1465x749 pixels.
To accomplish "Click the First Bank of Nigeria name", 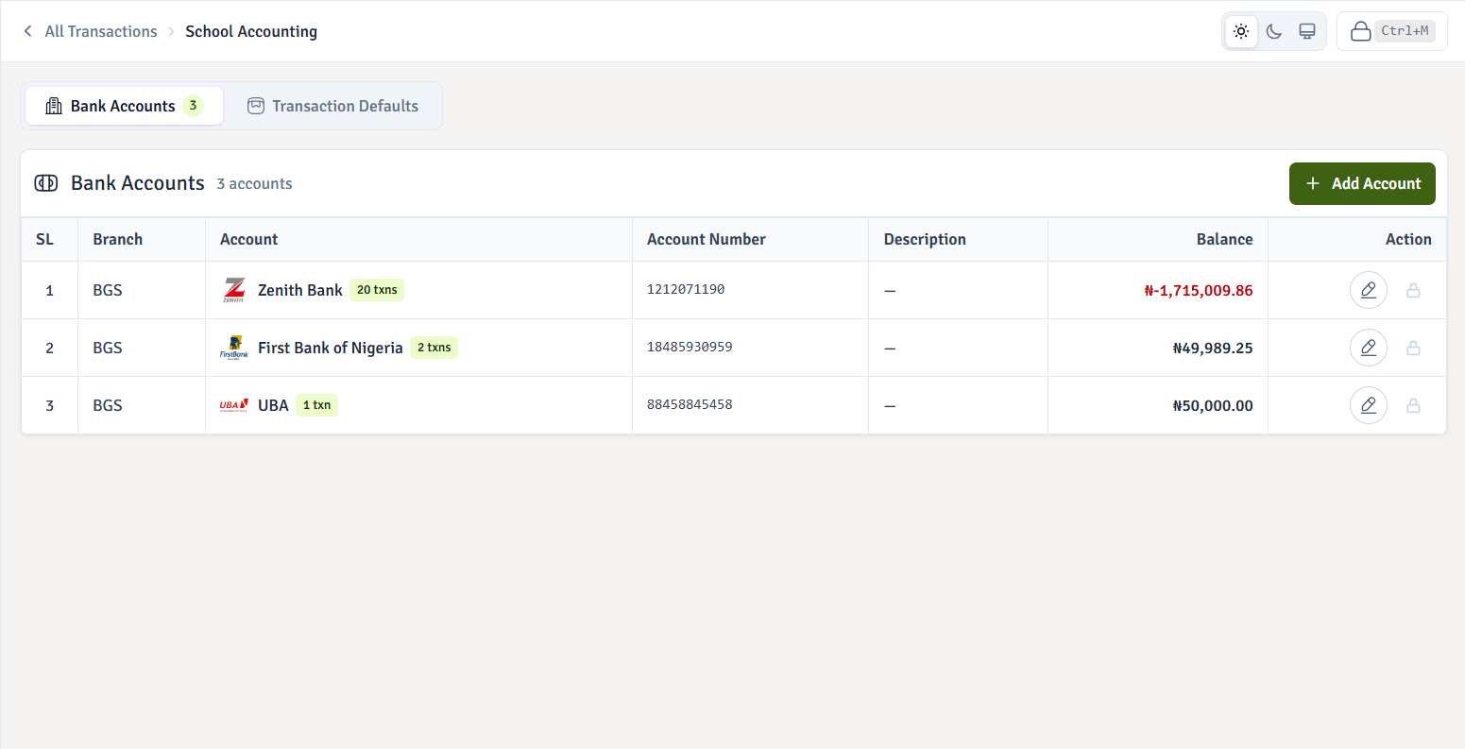I will pyautogui.click(x=331, y=348).
